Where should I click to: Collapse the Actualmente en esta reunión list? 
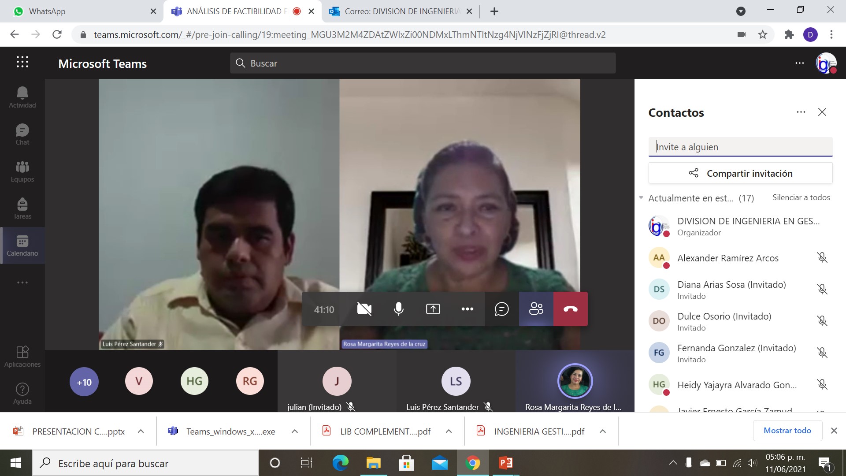pos(641,198)
